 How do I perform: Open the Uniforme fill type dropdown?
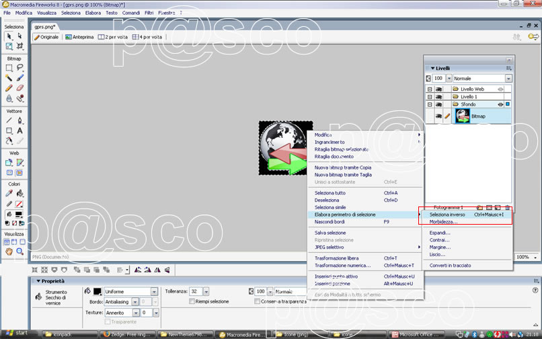(154, 292)
